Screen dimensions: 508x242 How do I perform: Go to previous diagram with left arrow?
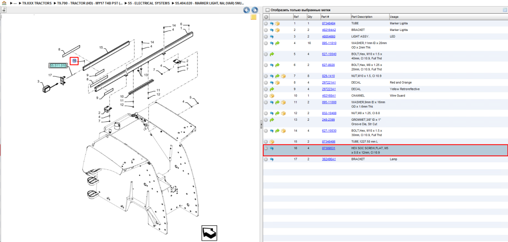pos(246,10)
